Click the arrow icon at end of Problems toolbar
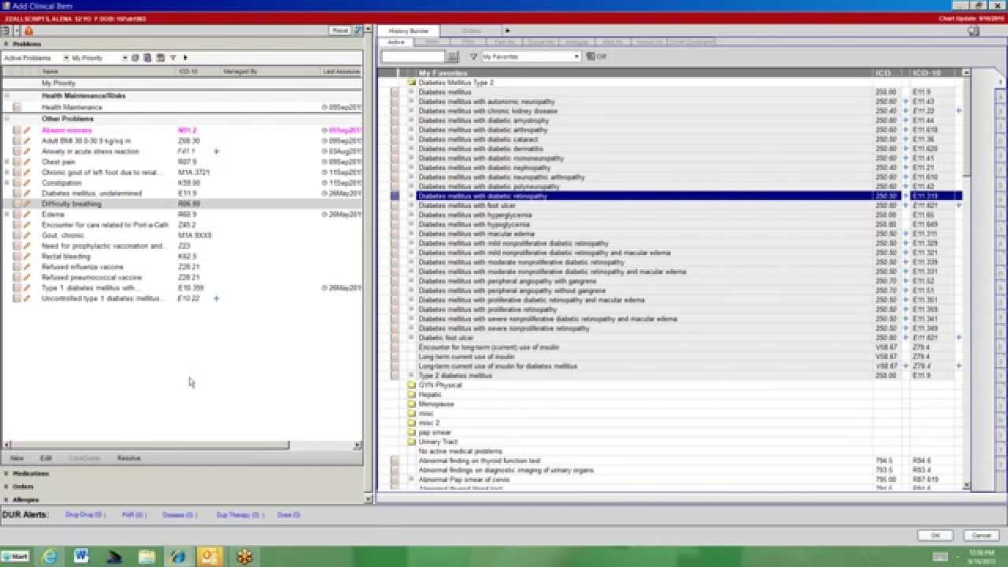Screen dimensions: 1008x567 tap(185, 57)
